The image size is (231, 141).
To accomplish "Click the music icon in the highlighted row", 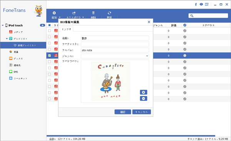I will pyautogui.click(x=56, y=55).
